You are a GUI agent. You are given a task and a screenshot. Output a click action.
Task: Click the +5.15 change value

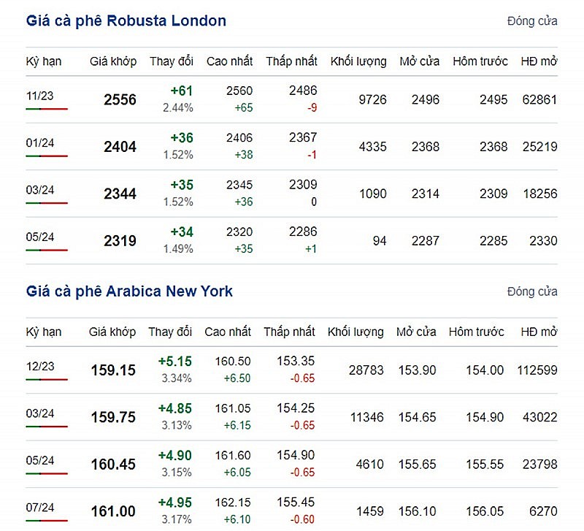coord(175,362)
